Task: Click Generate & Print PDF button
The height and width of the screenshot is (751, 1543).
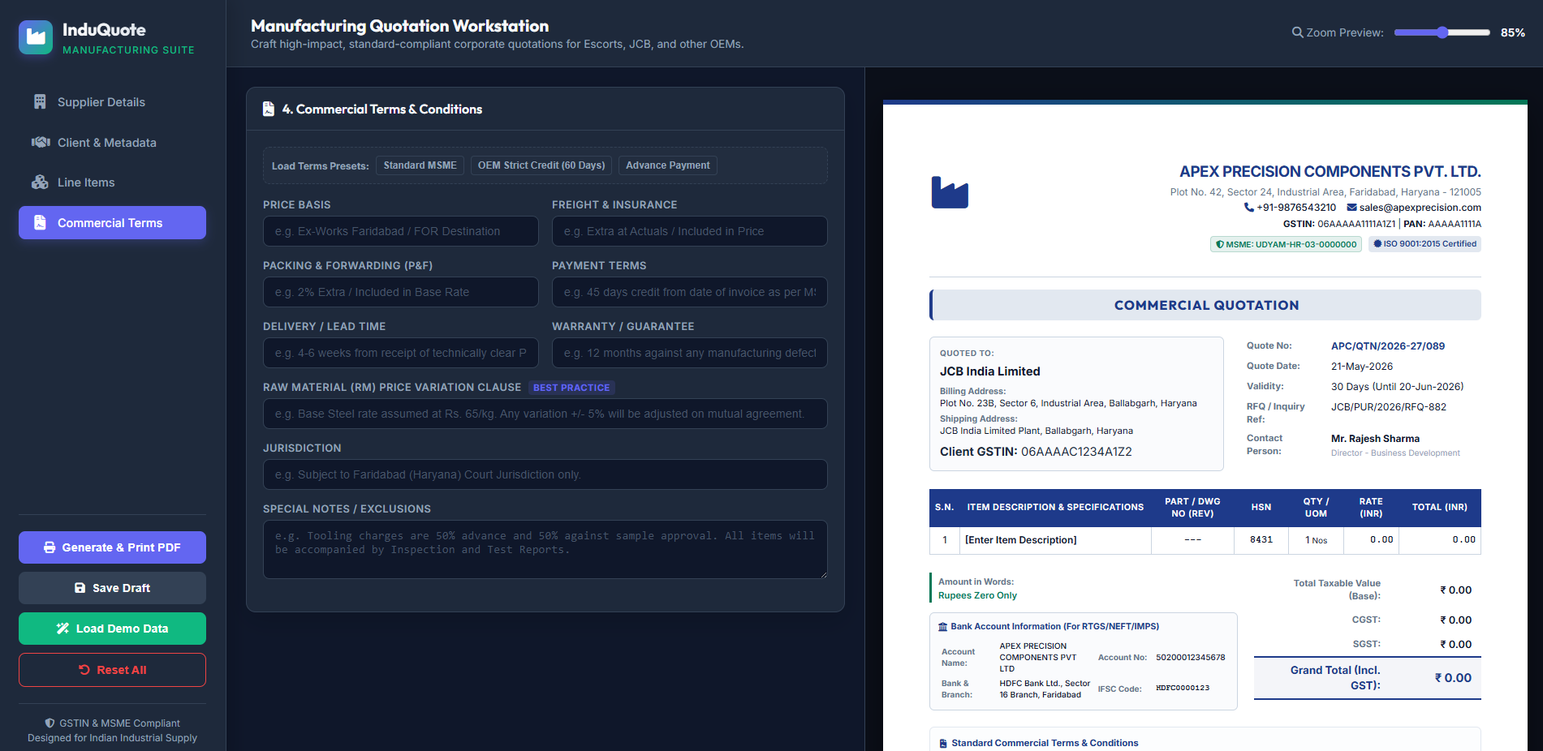Action: point(112,547)
